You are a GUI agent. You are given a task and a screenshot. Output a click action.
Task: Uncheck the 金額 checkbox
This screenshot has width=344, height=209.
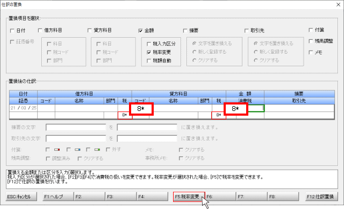(x=140, y=31)
